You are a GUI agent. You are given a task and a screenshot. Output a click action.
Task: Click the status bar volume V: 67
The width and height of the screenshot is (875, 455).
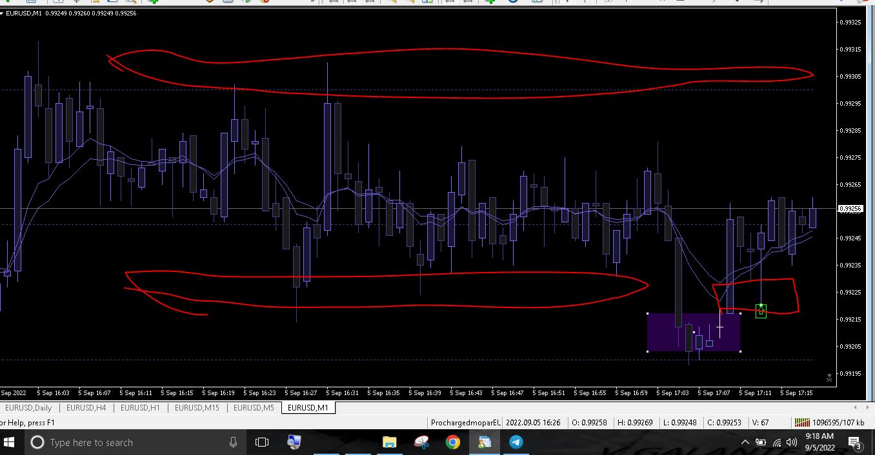coord(760,423)
